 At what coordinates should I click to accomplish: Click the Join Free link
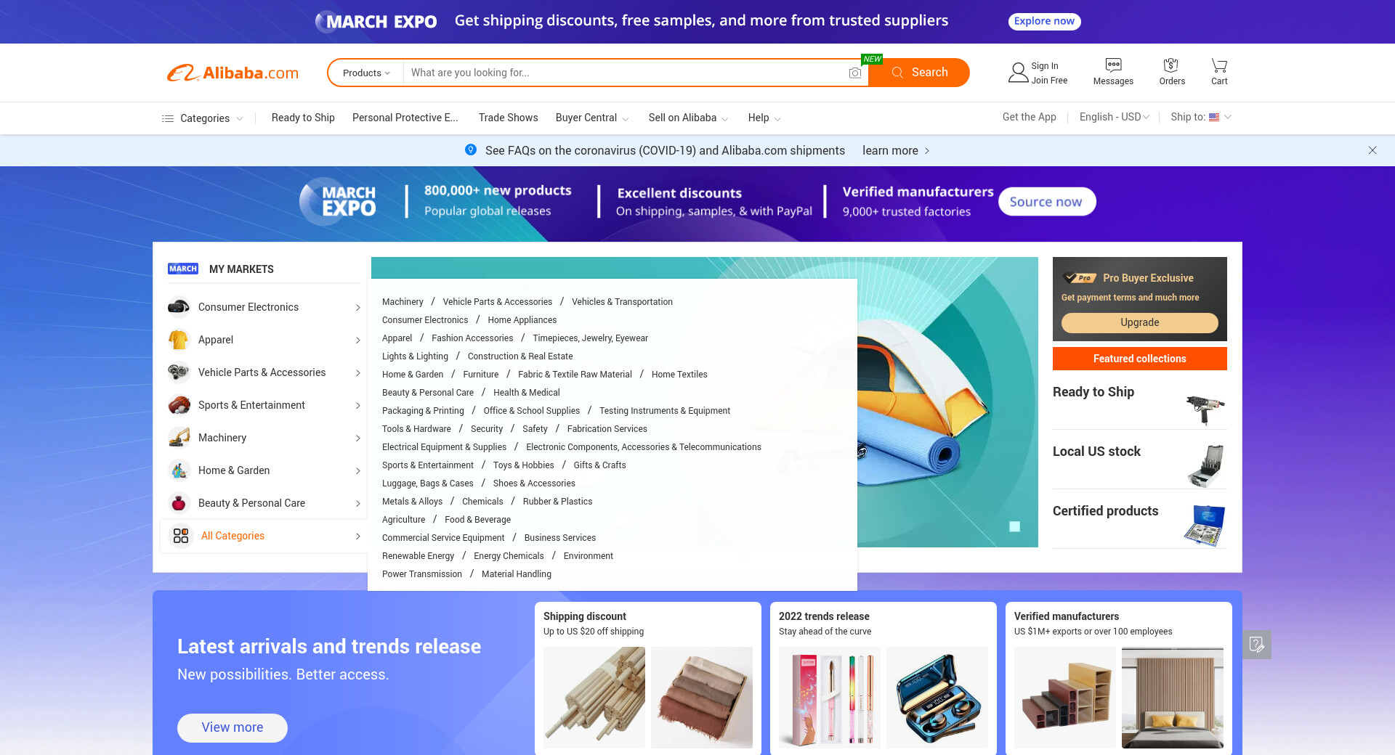click(1049, 81)
